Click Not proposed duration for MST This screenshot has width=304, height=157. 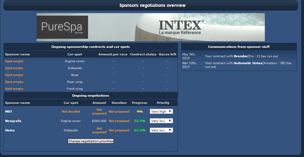(119, 112)
